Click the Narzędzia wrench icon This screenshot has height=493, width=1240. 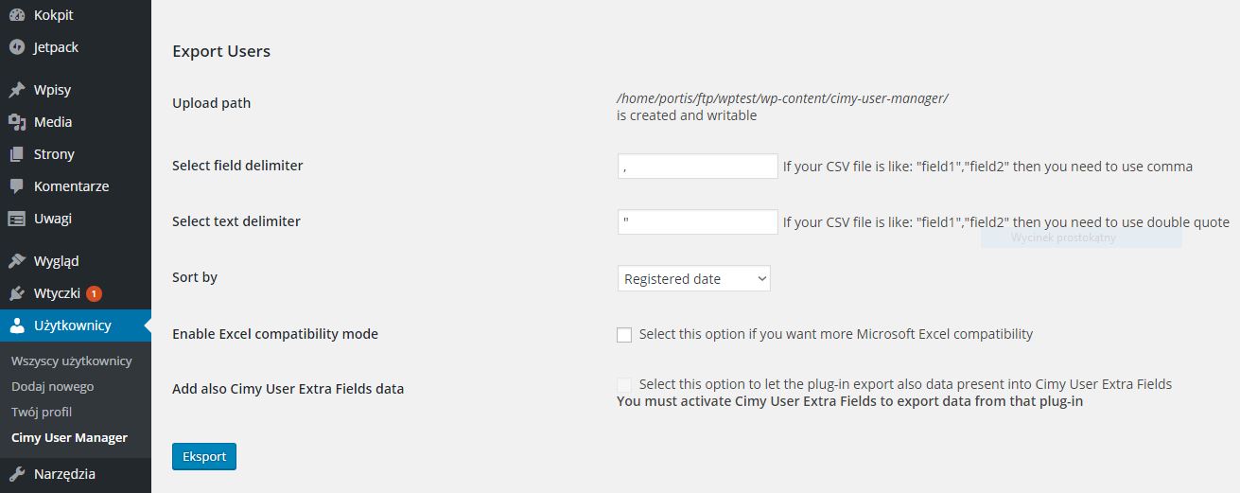[x=17, y=474]
